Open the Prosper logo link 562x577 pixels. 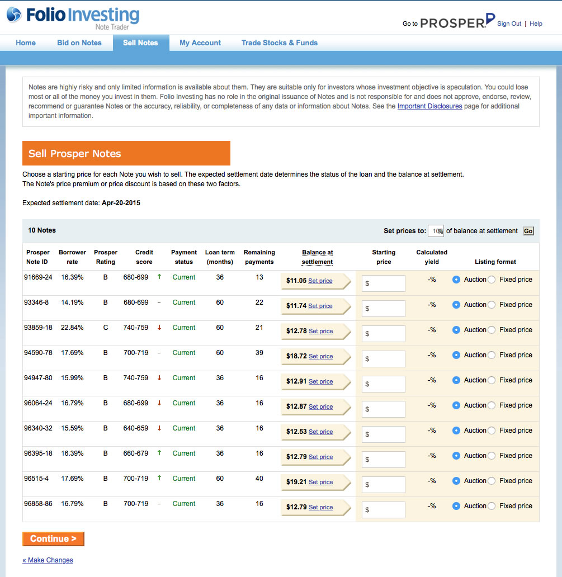click(x=457, y=21)
